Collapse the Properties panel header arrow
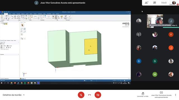Viewport: 179px width, 100px height. [19, 54]
